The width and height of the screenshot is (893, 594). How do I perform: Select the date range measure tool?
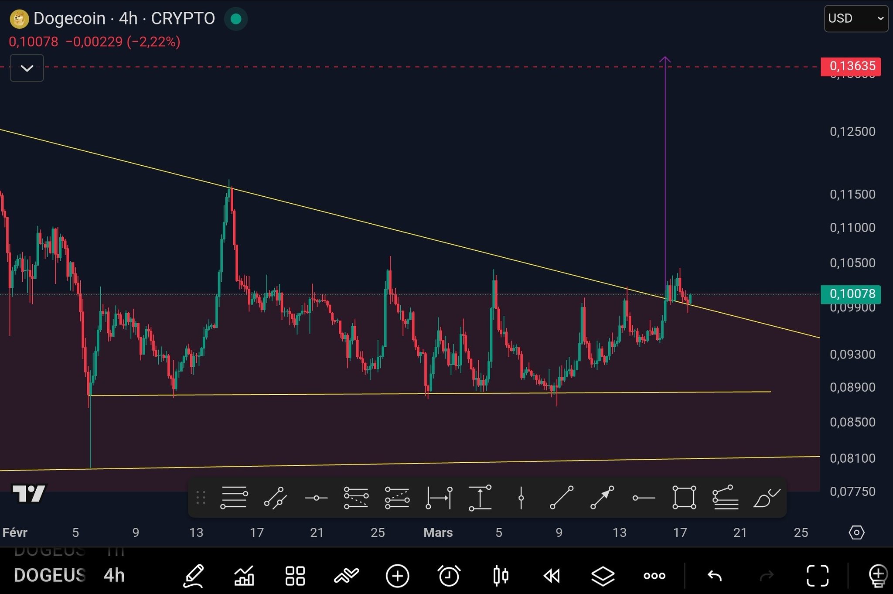pyautogui.click(x=439, y=498)
